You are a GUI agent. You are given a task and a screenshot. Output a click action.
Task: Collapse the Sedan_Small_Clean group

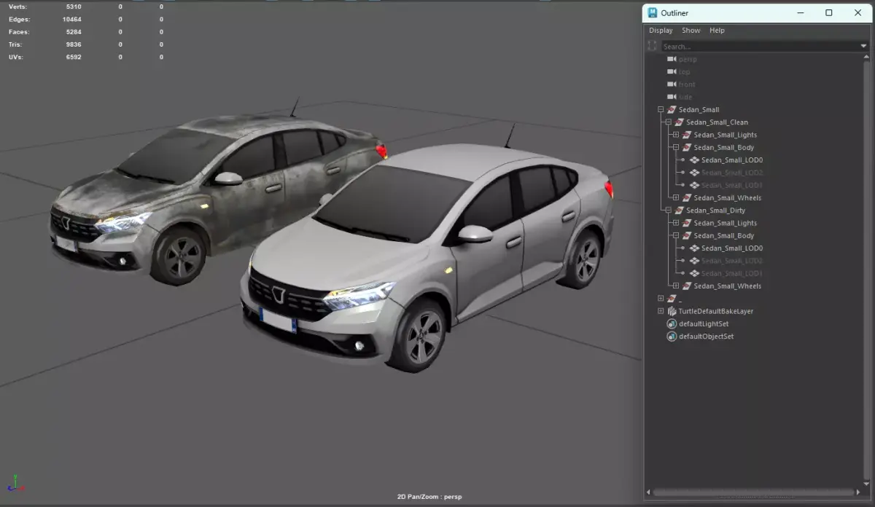668,122
